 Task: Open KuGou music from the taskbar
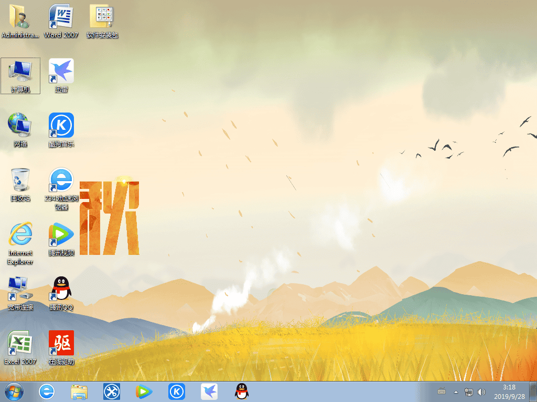pos(177,392)
